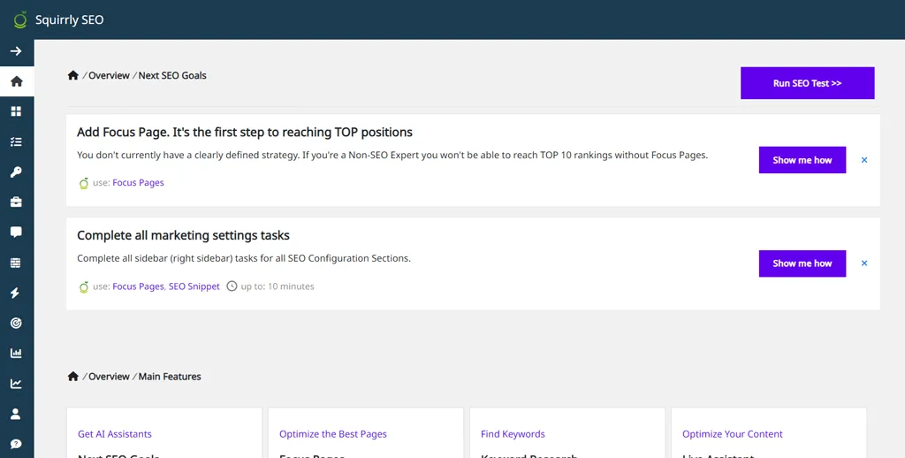
Task: Open the speech bubble sidebar icon
Action: click(16, 233)
